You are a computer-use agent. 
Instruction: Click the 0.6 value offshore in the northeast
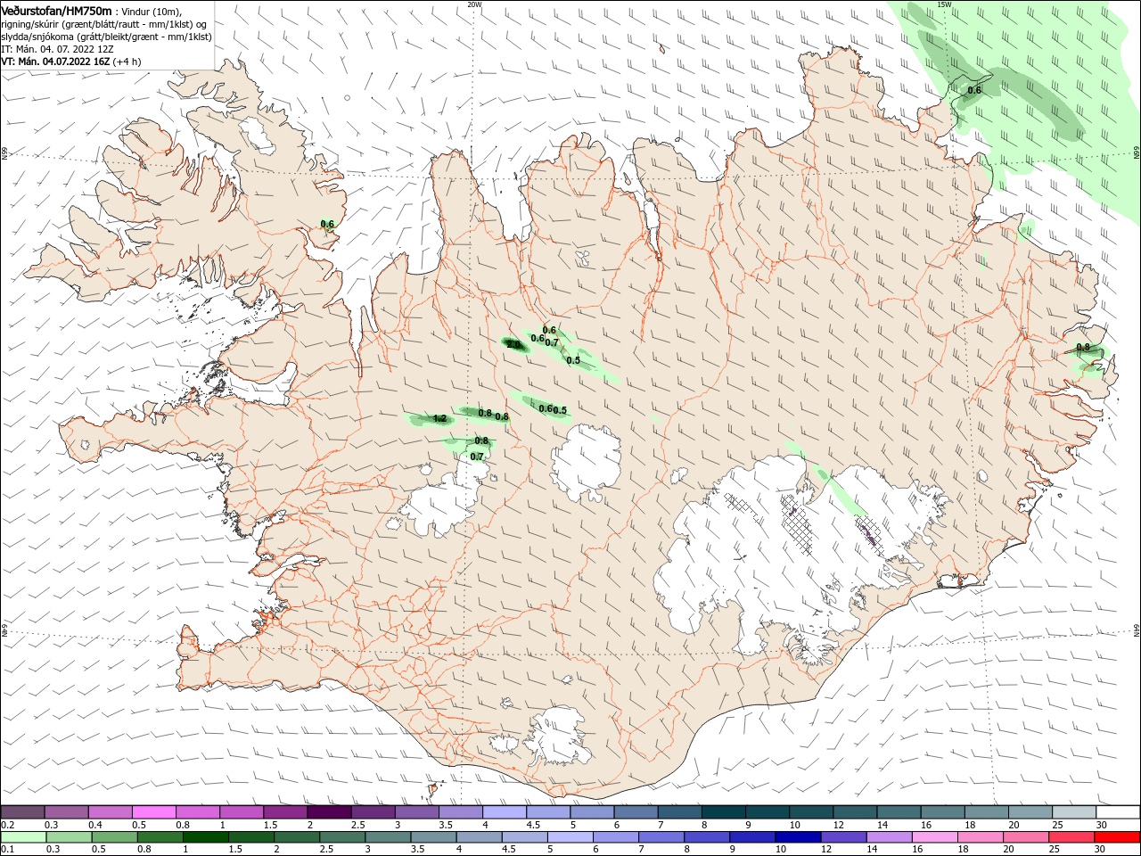[x=974, y=90]
